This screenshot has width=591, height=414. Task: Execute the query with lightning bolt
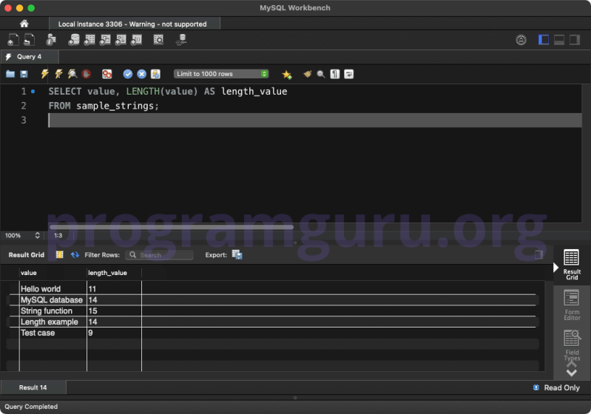tap(45, 74)
